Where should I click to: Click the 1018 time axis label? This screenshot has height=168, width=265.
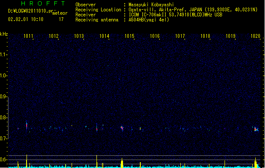coord(205,36)
